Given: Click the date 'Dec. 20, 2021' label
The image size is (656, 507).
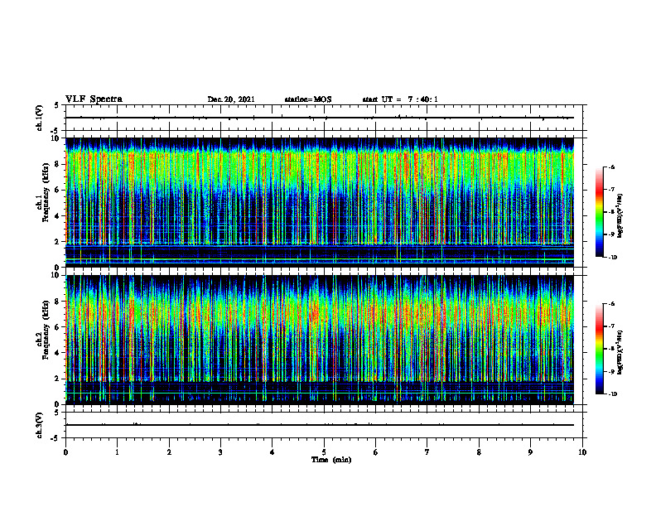Looking at the screenshot, I should pyautogui.click(x=231, y=99).
